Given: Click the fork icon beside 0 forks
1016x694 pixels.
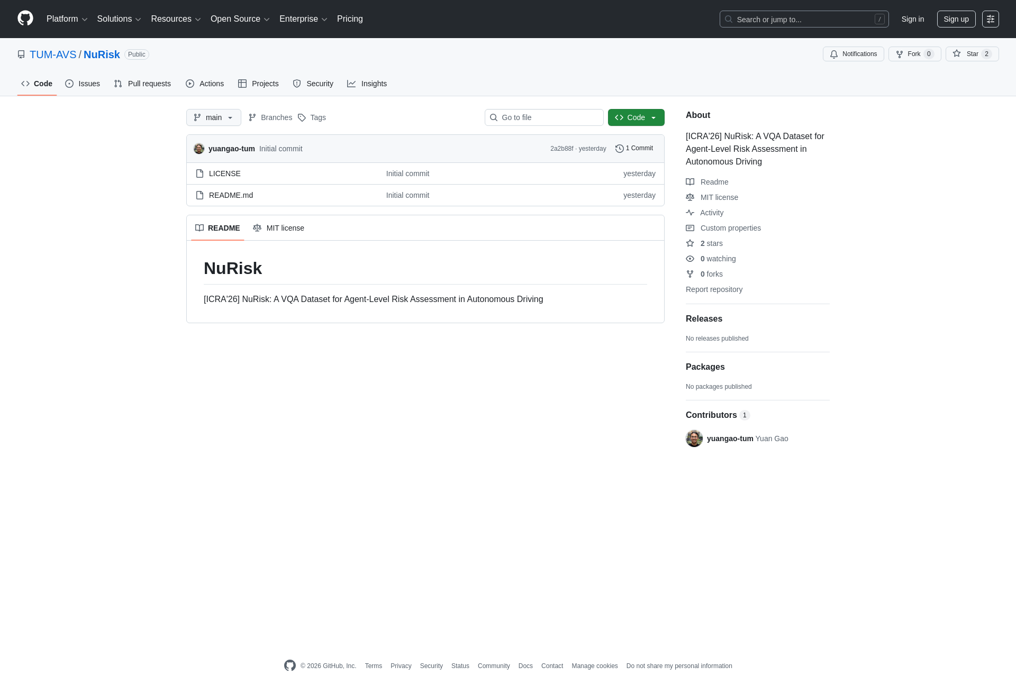Looking at the screenshot, I should pyautogui.click(x=690, y=274).
